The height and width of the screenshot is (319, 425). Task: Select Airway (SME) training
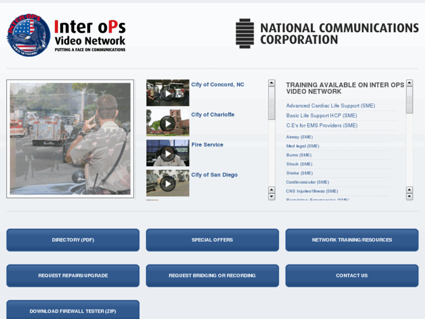point(299,137)
